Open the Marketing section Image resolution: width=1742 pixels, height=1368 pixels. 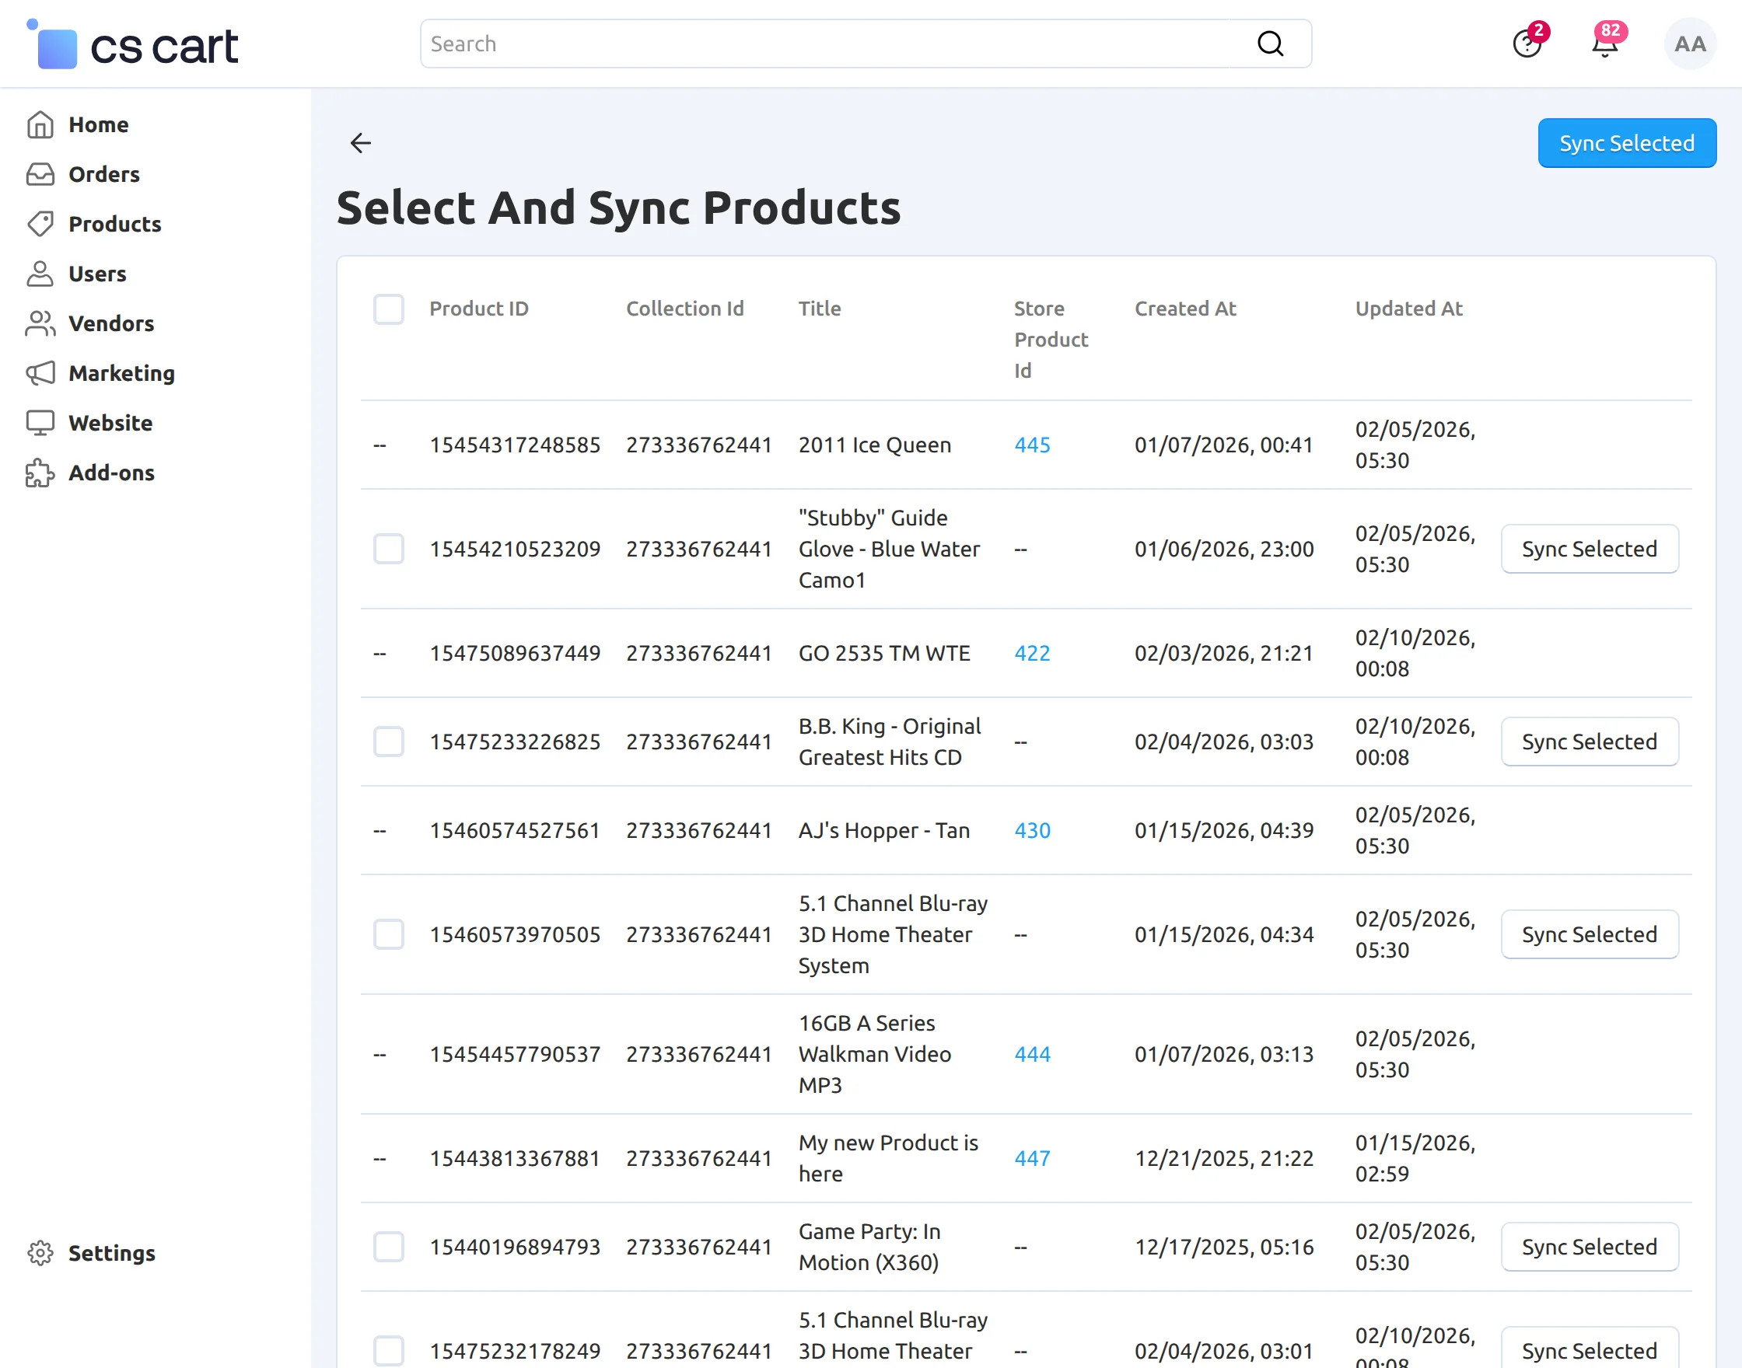coord(122,373)
